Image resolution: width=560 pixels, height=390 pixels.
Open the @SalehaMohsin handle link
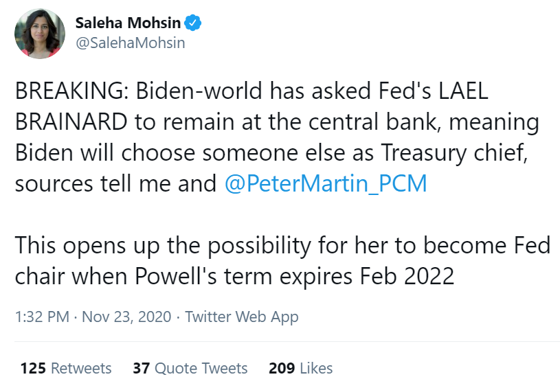pos(130,43)
